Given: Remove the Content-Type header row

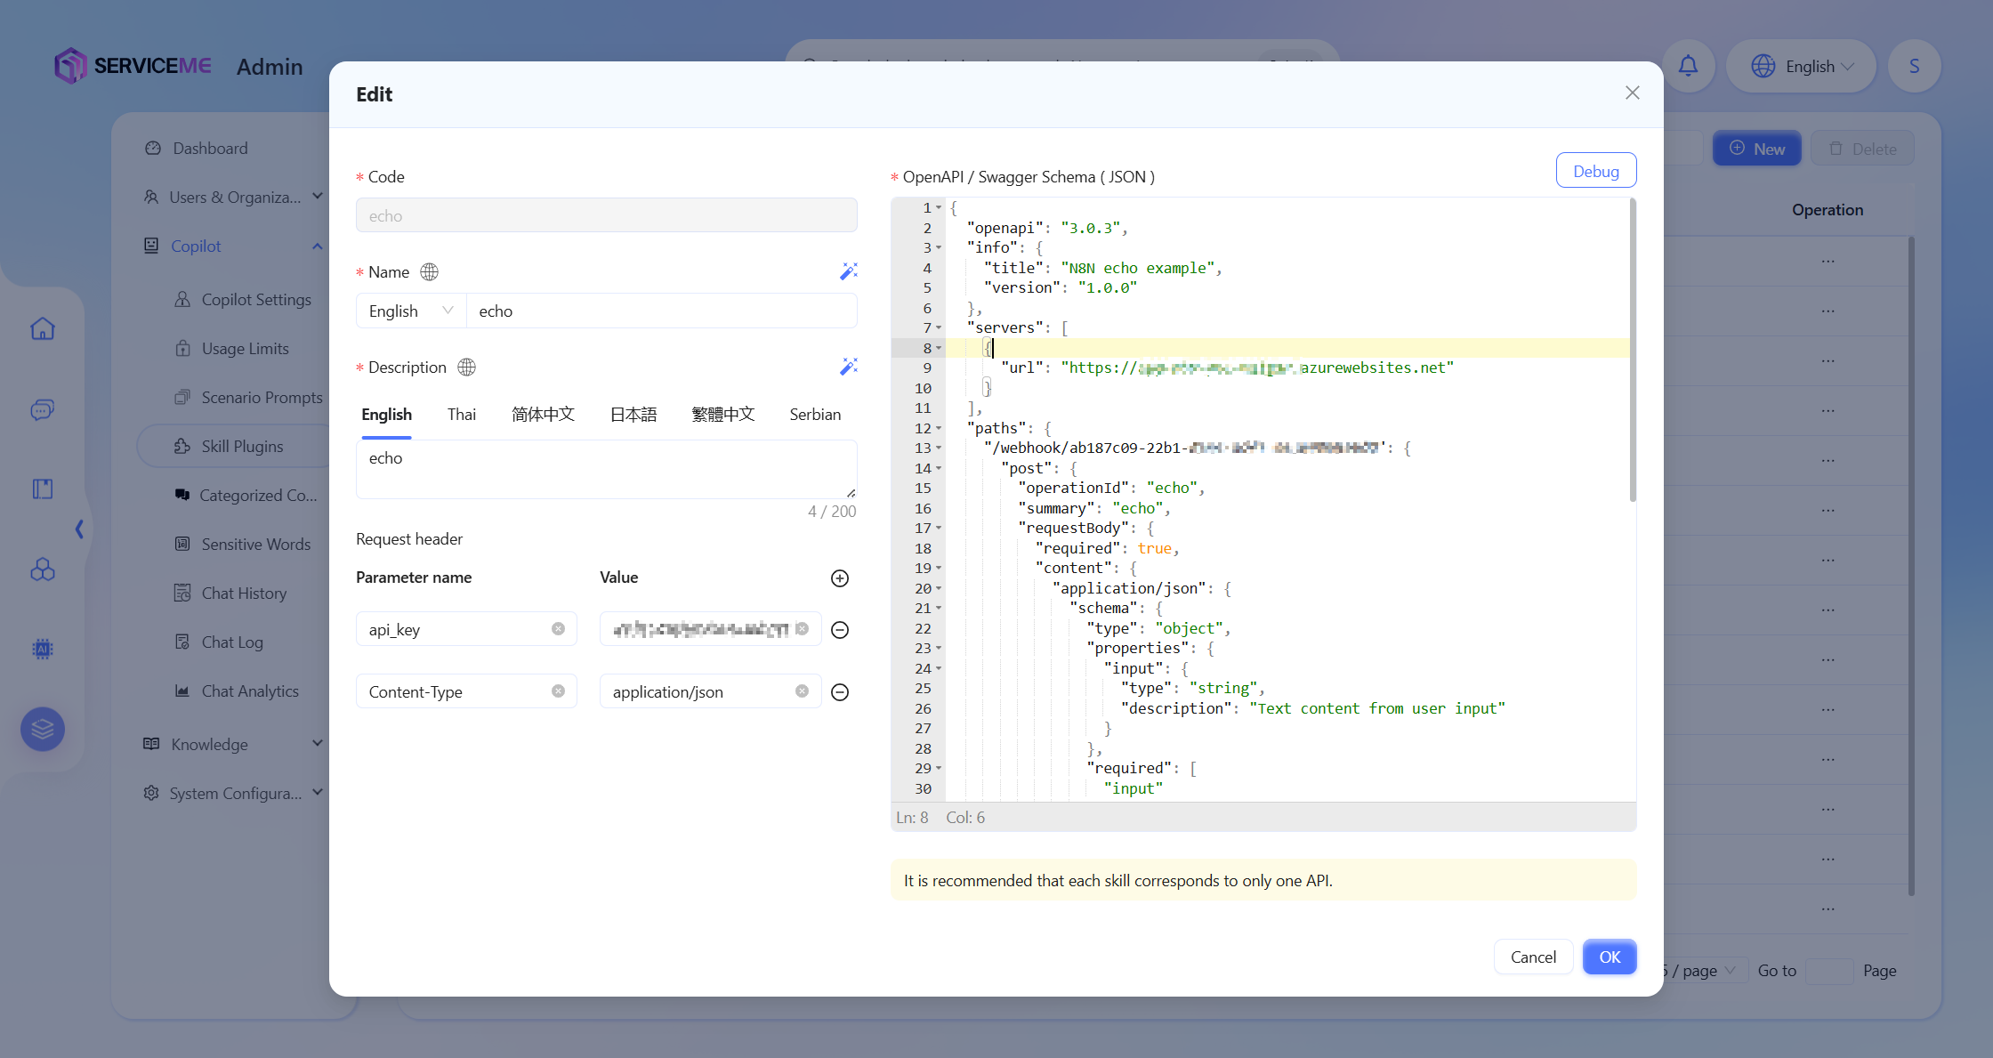Looking at the screenshot, I should (840, 692).
